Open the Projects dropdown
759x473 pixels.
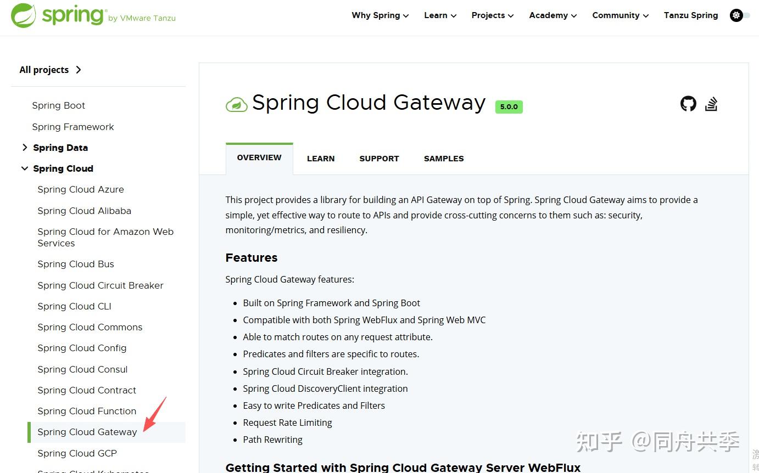tap(488, 15)
